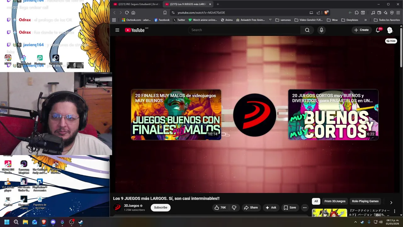Open VLC media player desktop shortcut
Screen dimensions: 403x227
coord(8,185)
